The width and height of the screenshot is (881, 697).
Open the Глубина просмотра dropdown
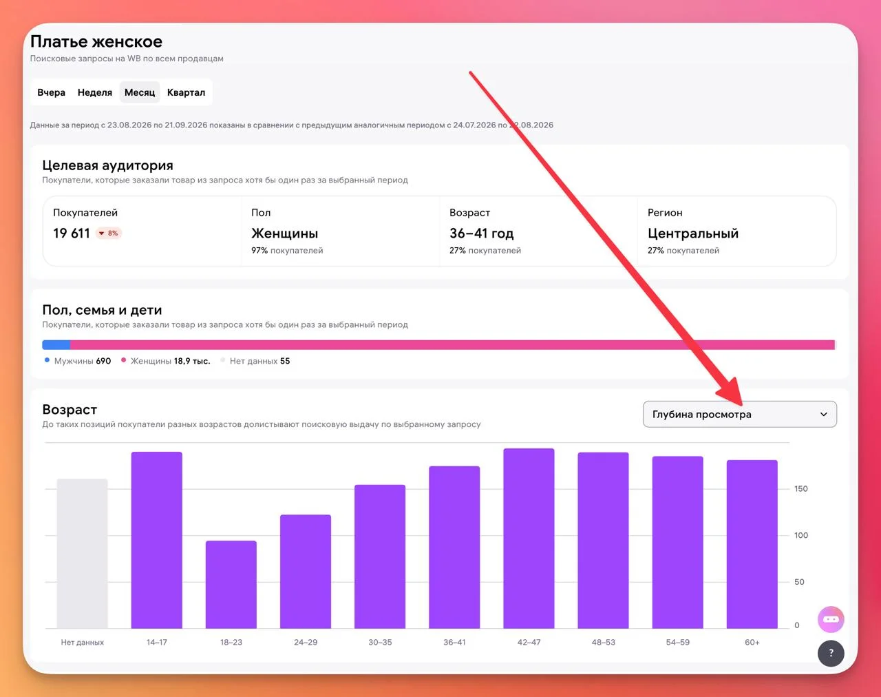(739, 414)
